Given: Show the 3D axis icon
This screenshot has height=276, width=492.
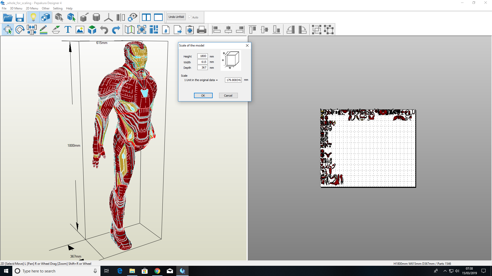Looking at the screenshot, I should tap(108, 17).
